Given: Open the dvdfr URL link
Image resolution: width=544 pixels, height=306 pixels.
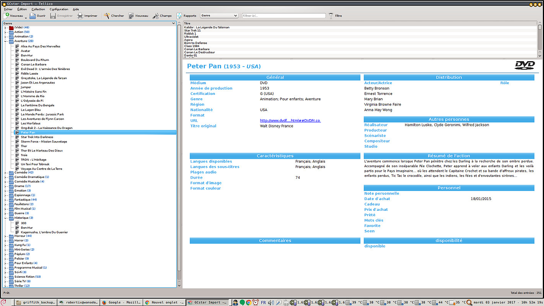Looking at the screenshot, I should click(x=290, y=120).
